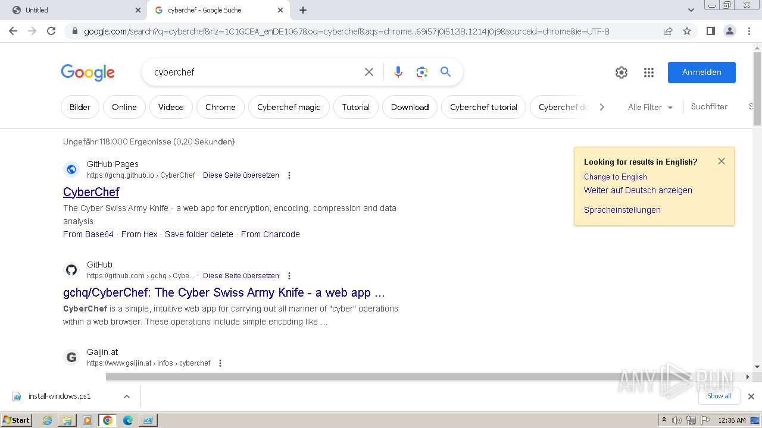Select the Download filter chip
This screenshot has height=428, width=762.
point(410,107)
